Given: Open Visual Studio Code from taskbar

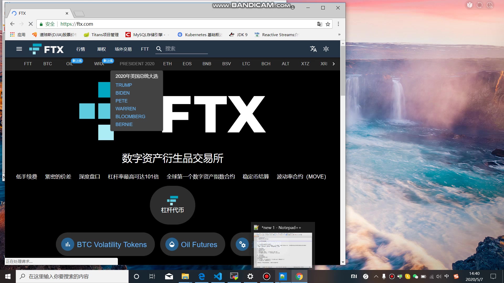Looking at the screenshot, I should pyautogui.click(x=218, y=276).
